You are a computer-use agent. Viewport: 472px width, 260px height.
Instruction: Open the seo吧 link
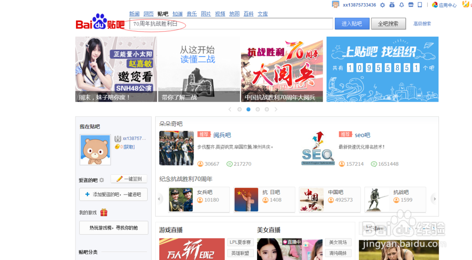pos(362,135)
